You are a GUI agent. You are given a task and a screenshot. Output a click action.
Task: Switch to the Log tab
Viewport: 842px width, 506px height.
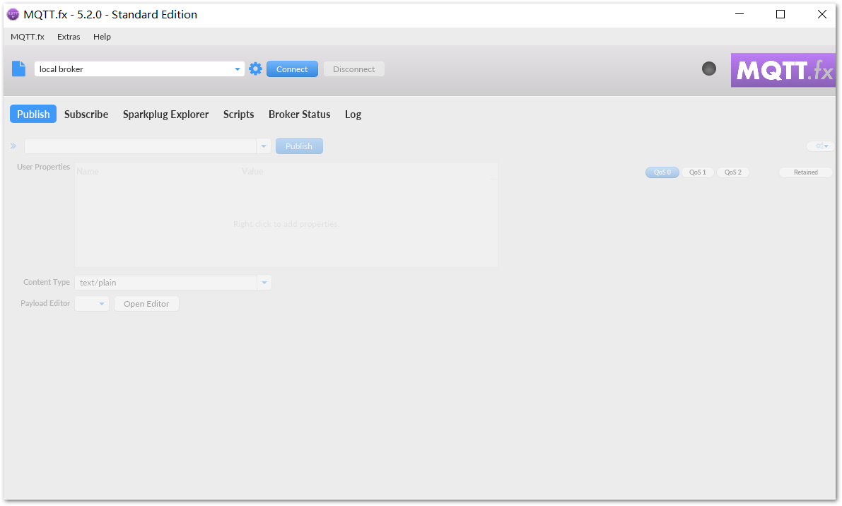[353, 114]
